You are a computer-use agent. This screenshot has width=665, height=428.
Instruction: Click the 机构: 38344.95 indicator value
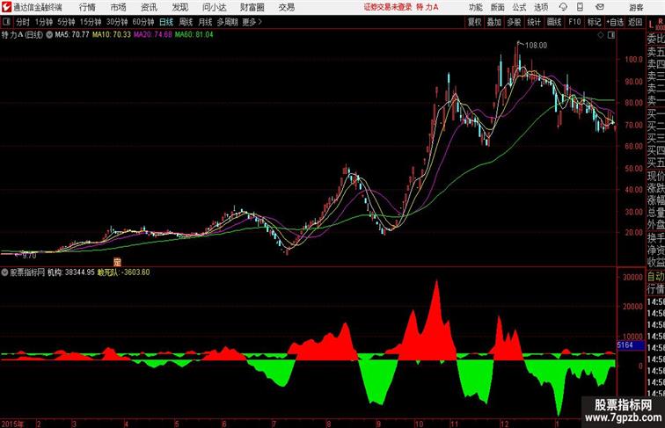71,272
